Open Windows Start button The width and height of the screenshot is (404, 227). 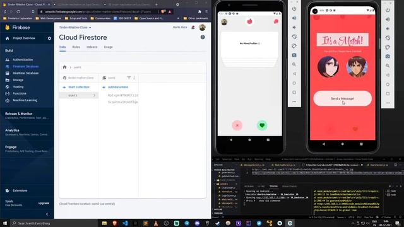tap(5, 223)
